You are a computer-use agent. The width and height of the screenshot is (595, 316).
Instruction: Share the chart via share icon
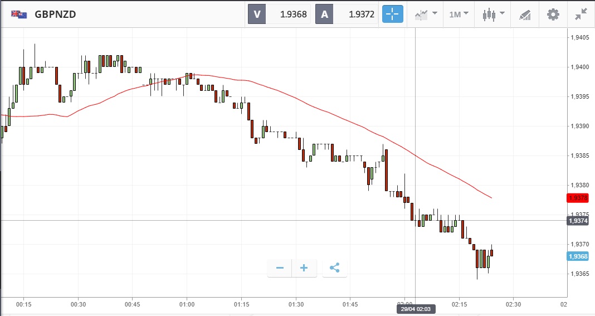(x=334, y=268)
